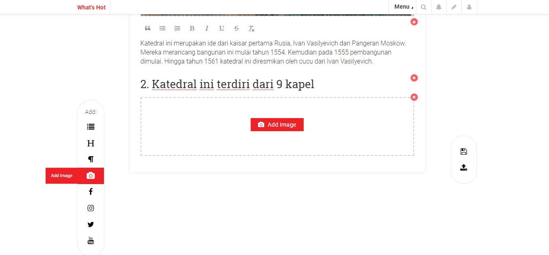
Task: Publish article with upload icon
Action: (x=464, y=167)
